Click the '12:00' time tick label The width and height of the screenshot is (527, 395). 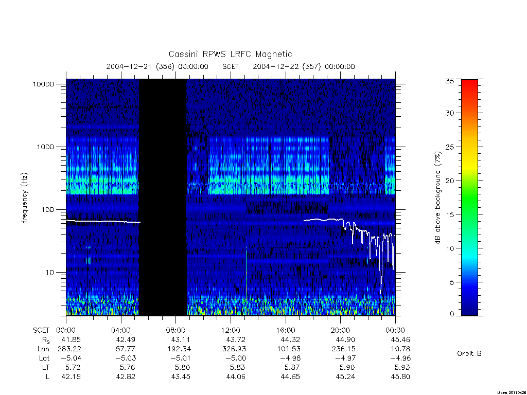231,330
